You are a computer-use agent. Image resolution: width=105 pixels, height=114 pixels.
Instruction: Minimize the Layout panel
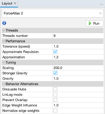[x=102, y=4]
